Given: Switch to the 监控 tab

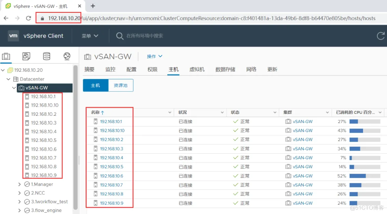Looking at the screenshot, I should 110,69.
